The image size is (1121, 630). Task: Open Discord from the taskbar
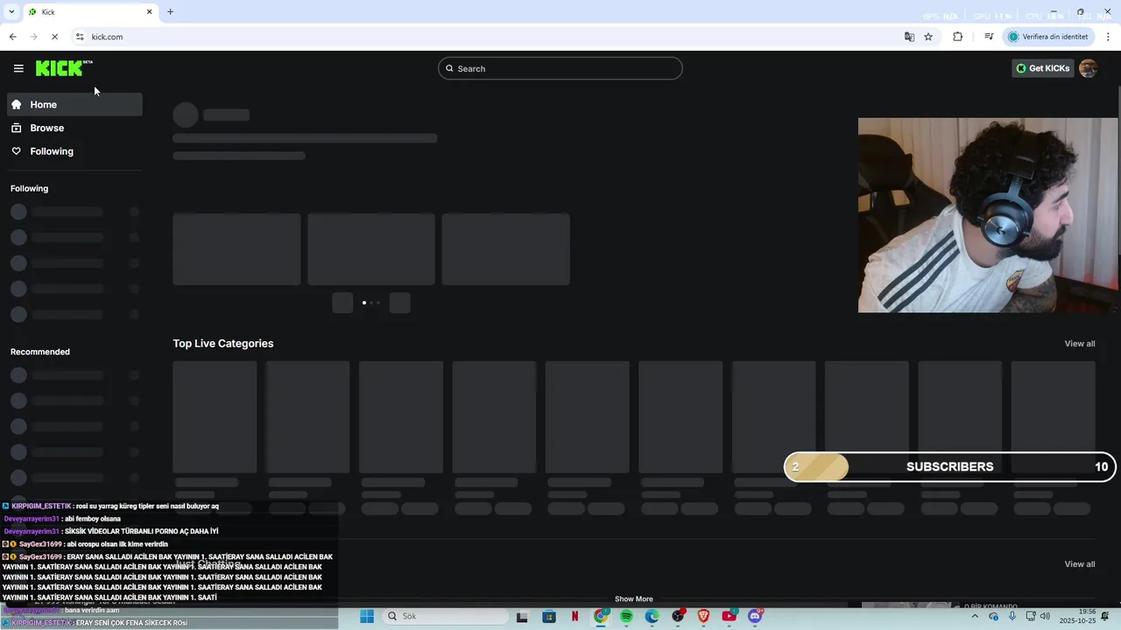point(755,616)
